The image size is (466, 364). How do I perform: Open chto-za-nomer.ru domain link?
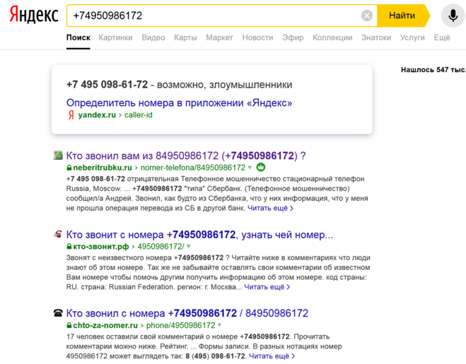105,325
